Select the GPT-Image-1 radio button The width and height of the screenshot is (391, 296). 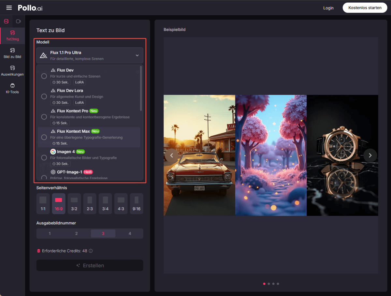pos(44,178)
